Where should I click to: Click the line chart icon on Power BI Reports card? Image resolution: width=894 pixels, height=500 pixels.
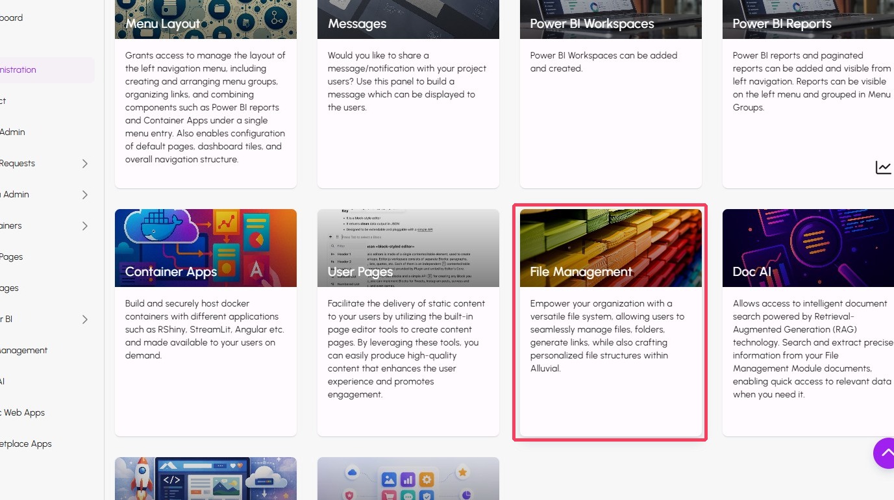click(884, 168)
